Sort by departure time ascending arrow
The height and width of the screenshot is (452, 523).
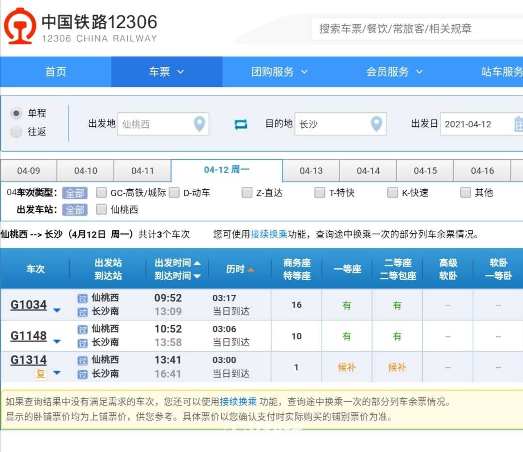197,263
